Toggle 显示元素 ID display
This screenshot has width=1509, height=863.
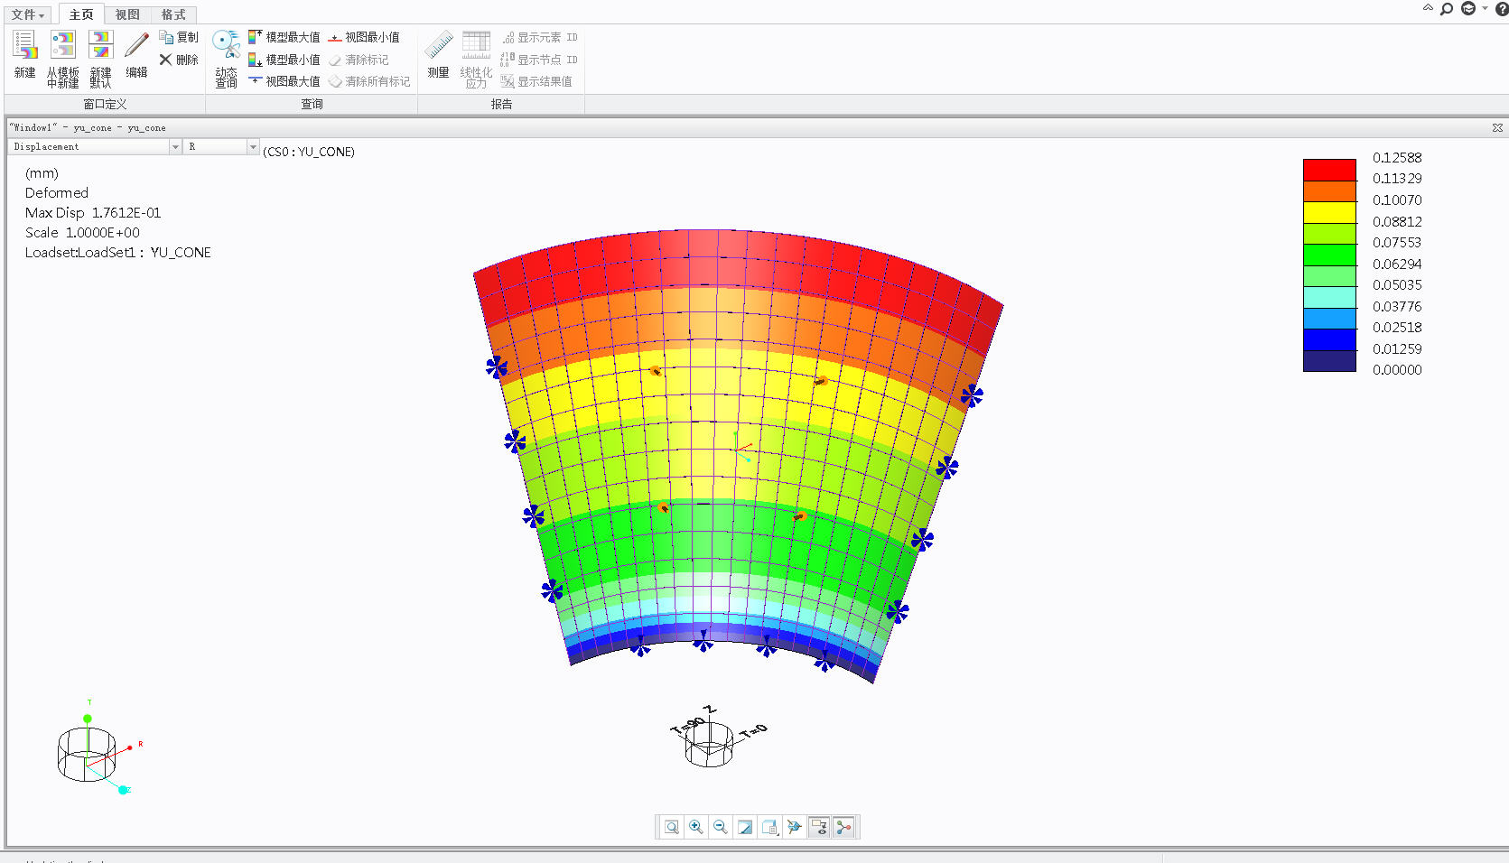(x=539, y=37)
